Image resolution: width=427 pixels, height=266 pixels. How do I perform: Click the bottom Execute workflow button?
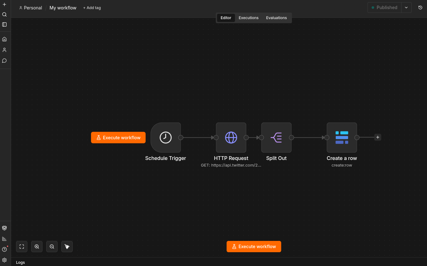(254, 247)
